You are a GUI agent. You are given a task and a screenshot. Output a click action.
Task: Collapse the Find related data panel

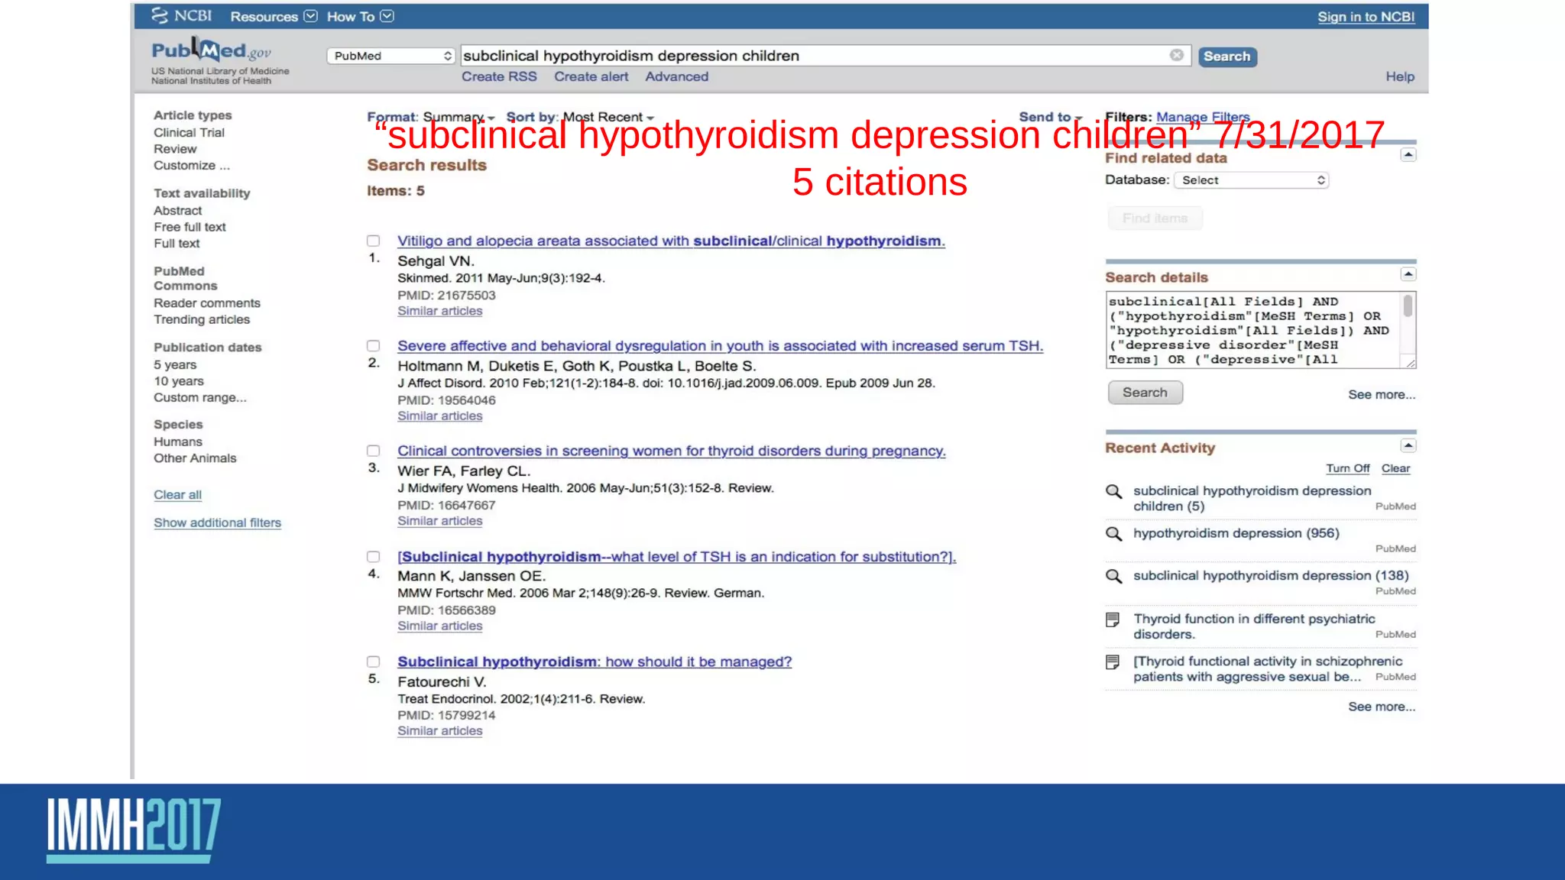click(1408, 155)
